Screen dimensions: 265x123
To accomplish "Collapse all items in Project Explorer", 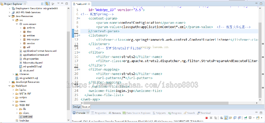I will coord(42,4).
